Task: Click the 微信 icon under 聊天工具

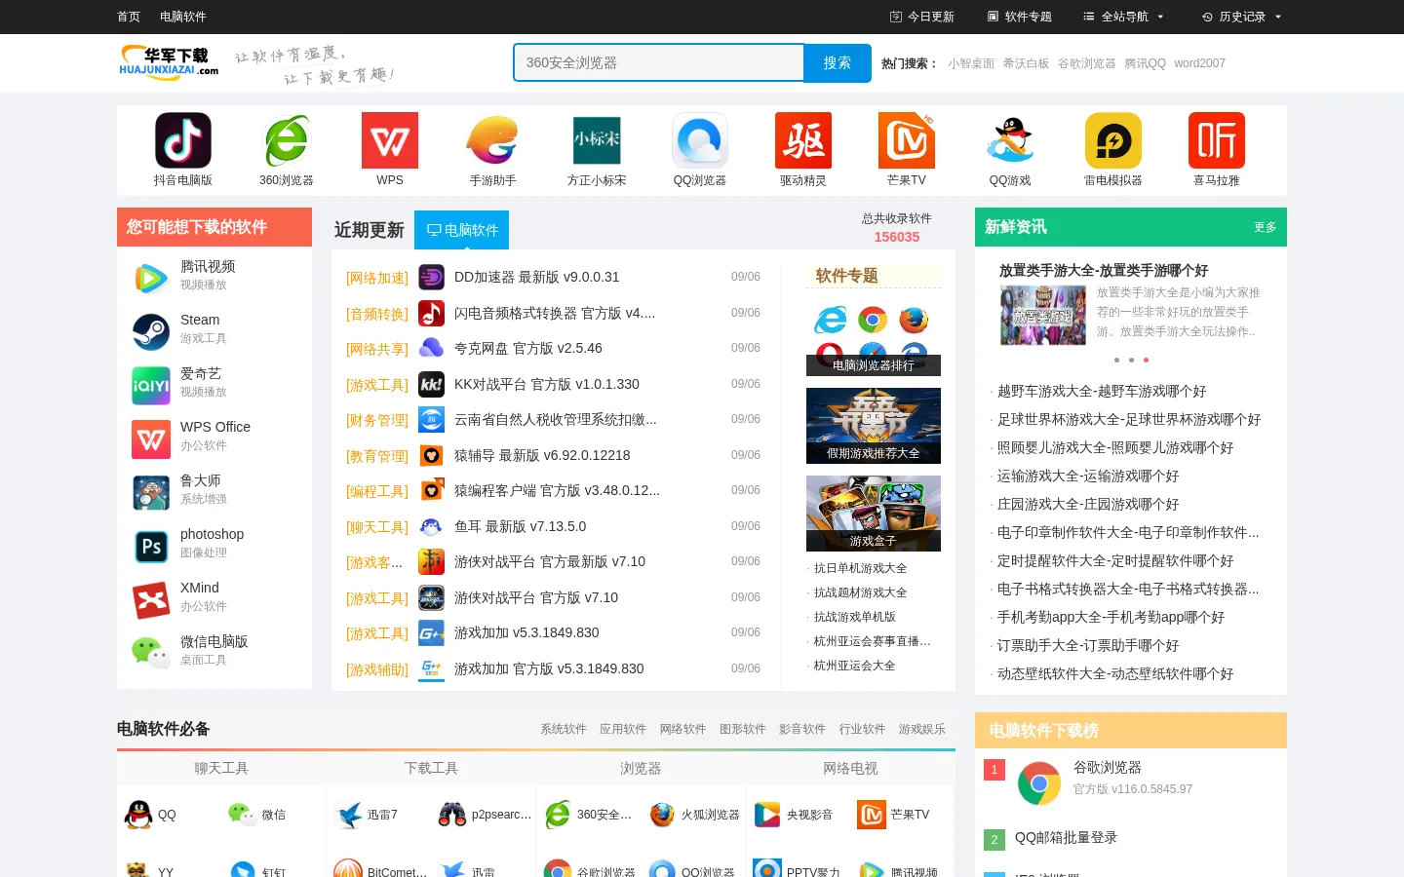Action: [242, 815]
